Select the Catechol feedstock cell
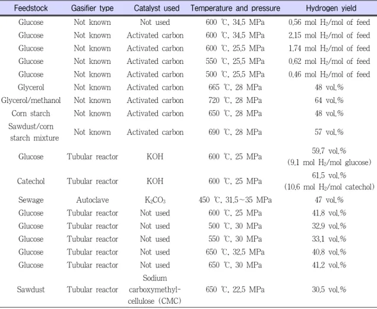377x309 pixels. pos(31,181)
